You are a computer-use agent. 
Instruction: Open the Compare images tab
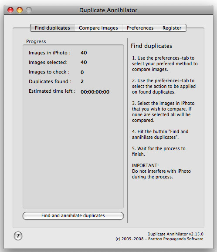coord(98,28)
